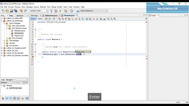
Task: Click the error glyph on line 14
Action: (33, 57)
